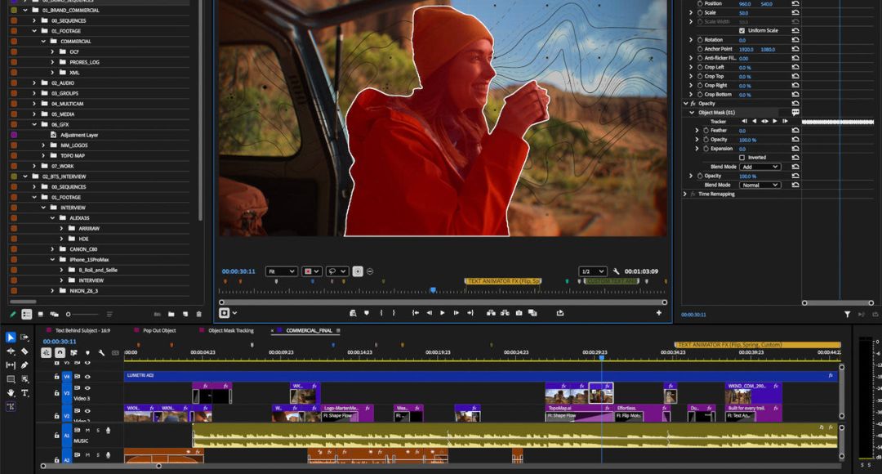Open timeline wrench display settings

(100, 353)
